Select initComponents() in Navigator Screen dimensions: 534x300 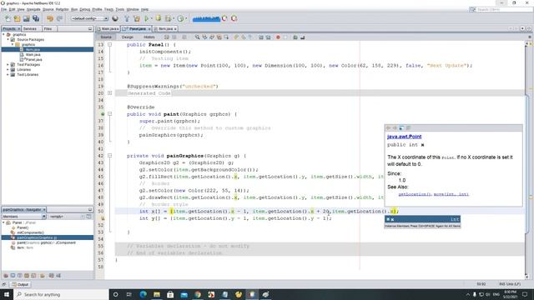pyautogui.click(x=30, y=232)
